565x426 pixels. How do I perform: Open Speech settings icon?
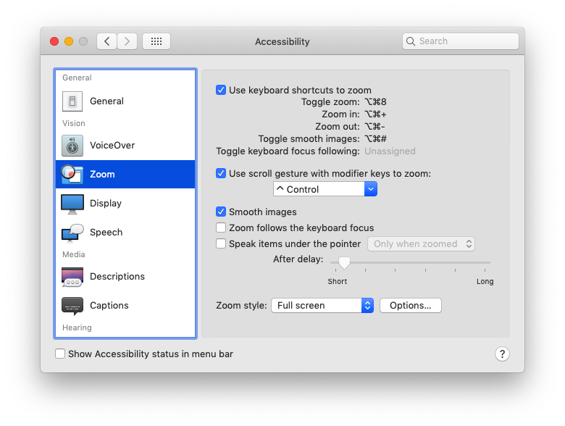(72, 233)
